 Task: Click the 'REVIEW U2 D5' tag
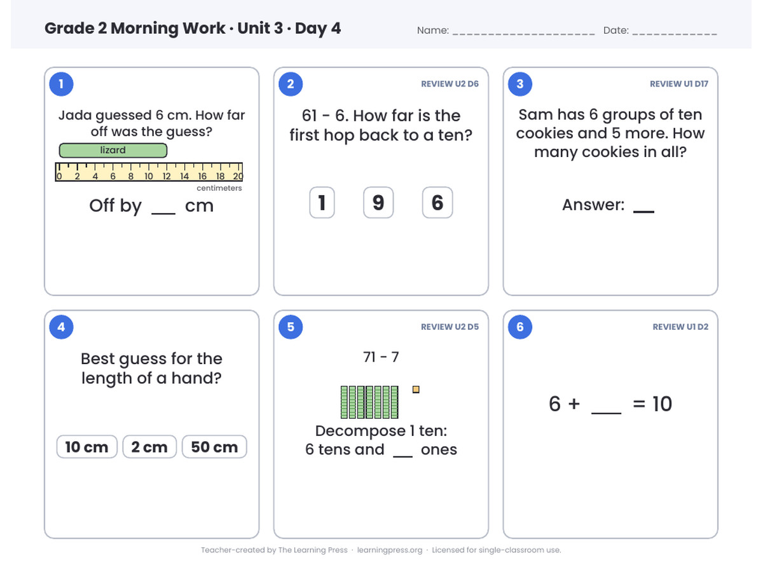pyautogui.click(x=450, y=327)
